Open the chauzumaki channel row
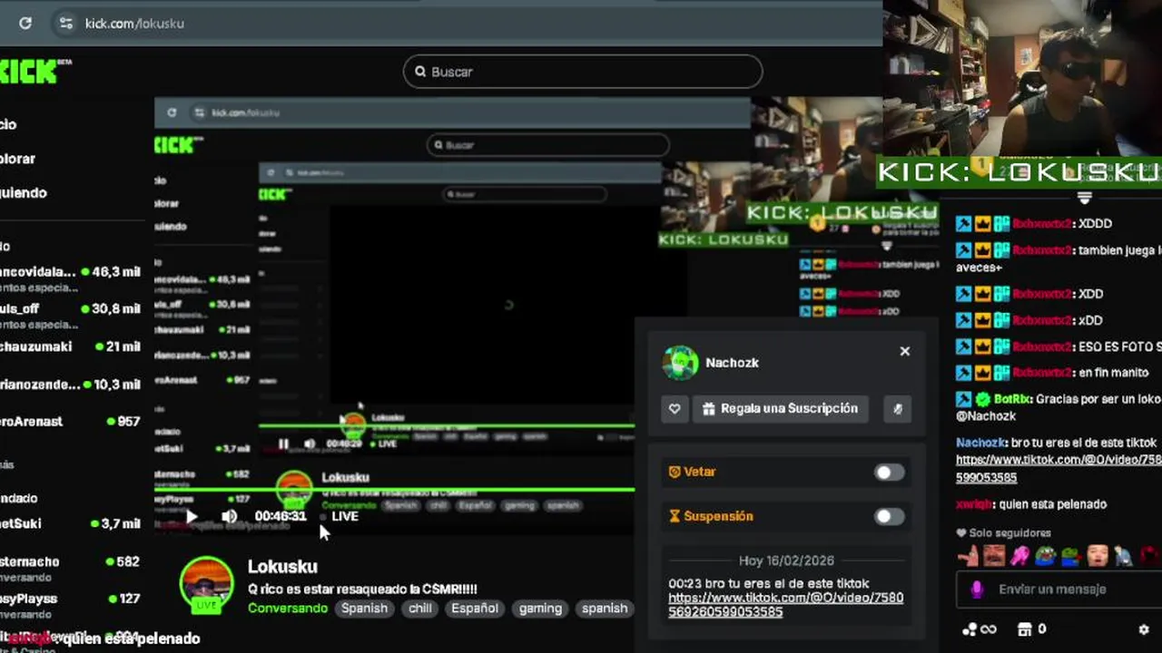 click(70, 346)
